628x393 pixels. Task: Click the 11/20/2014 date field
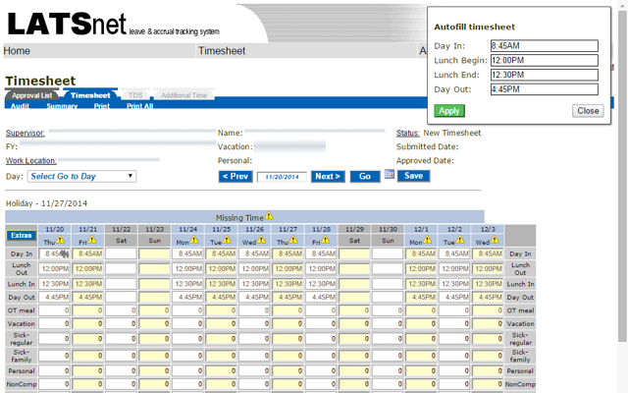tap(282, 177)
